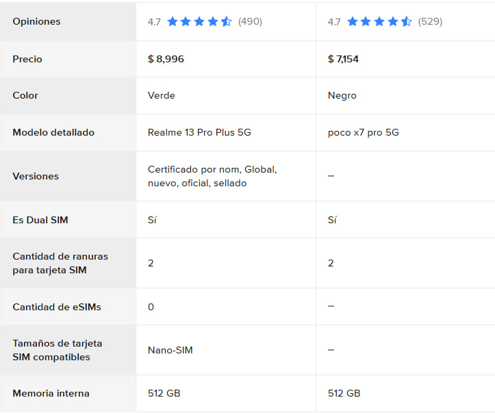Click 512 GB in the Realme column
495x413 pixels.
click(164, 393)
